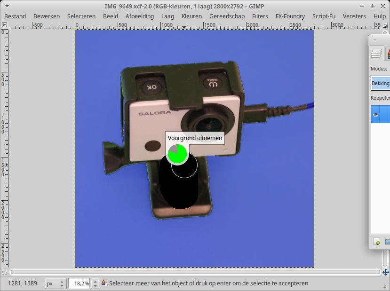Open the px unit dropdown
Image resolution: width=390 pixels, height=291 pixels.
55,283
